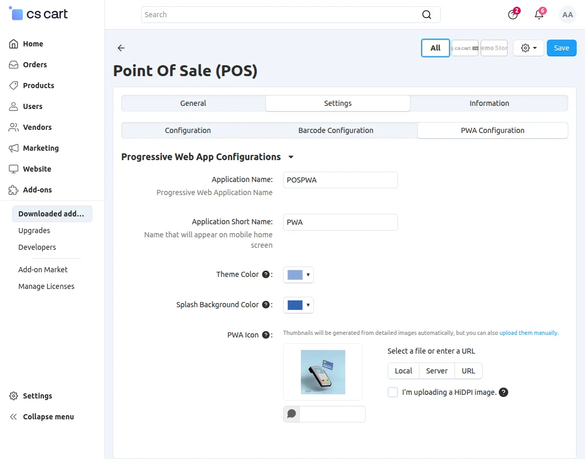Switch to the Configuration sub-tab
Image resolution: width=585 pixels, height=459 pixels.
tap(188, 130)
